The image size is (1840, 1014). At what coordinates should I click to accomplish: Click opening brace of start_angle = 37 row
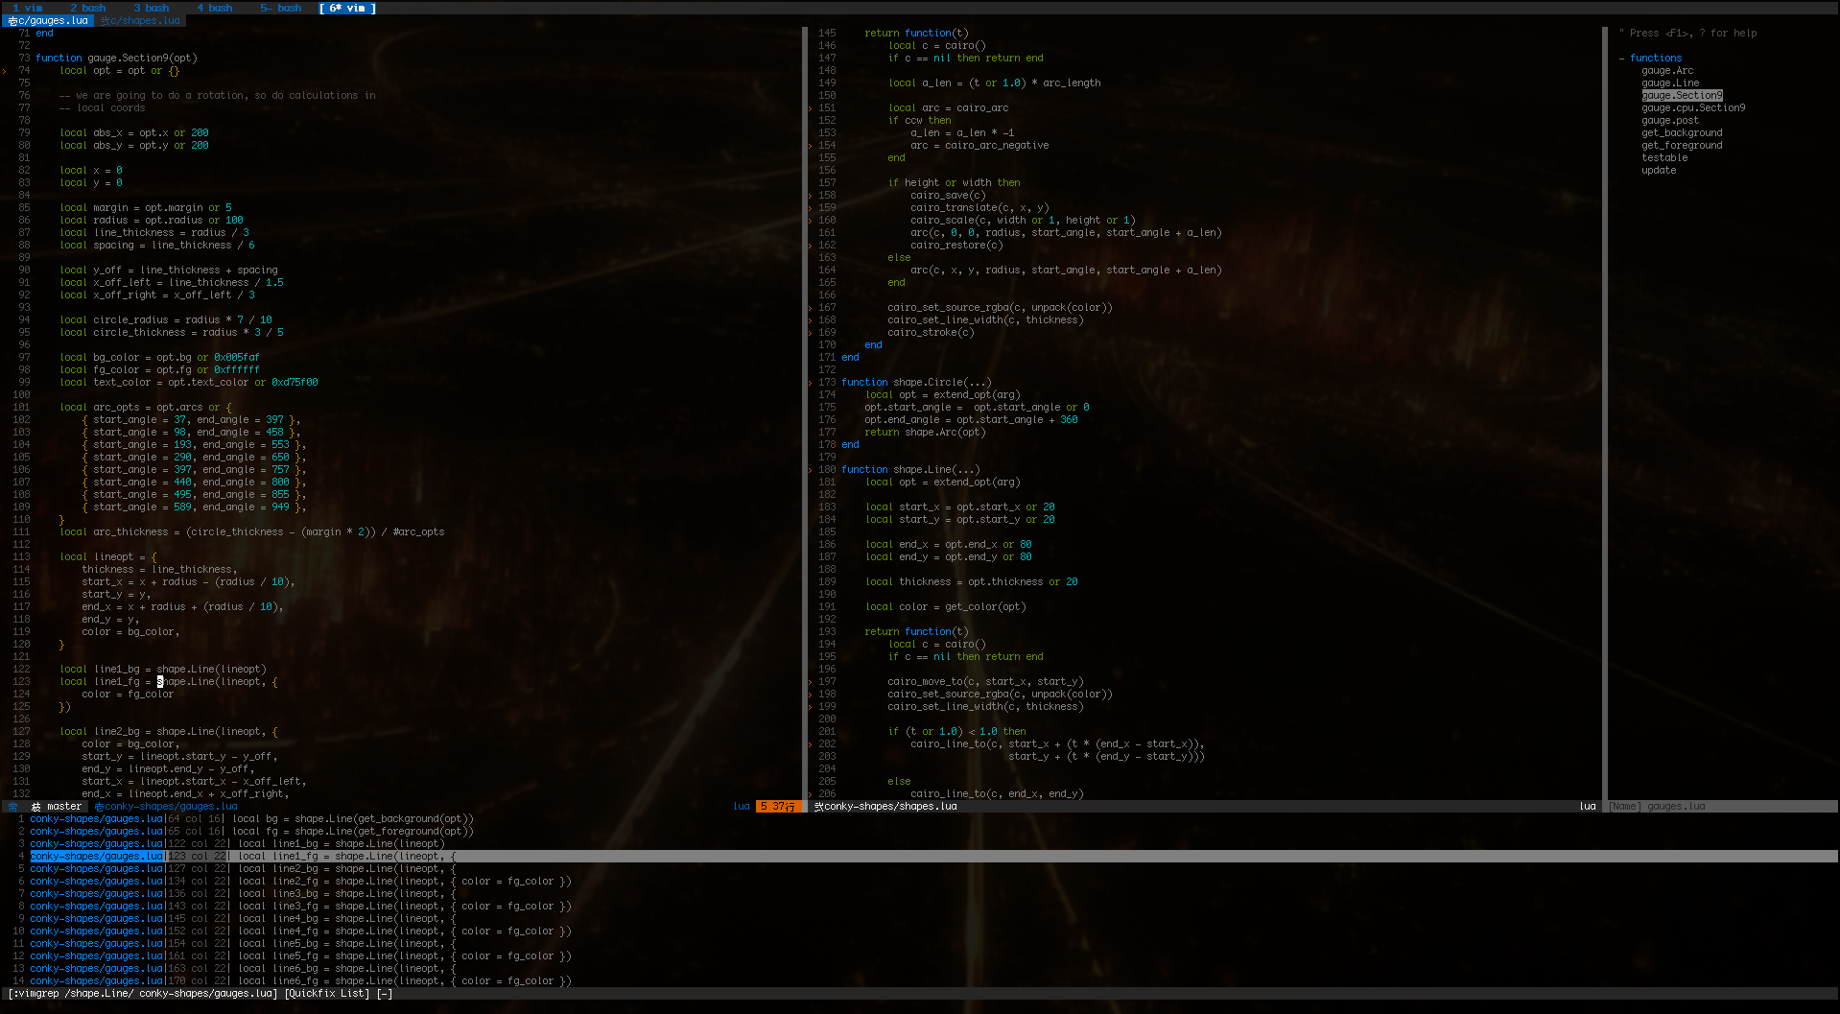click(x=84, y=420)
